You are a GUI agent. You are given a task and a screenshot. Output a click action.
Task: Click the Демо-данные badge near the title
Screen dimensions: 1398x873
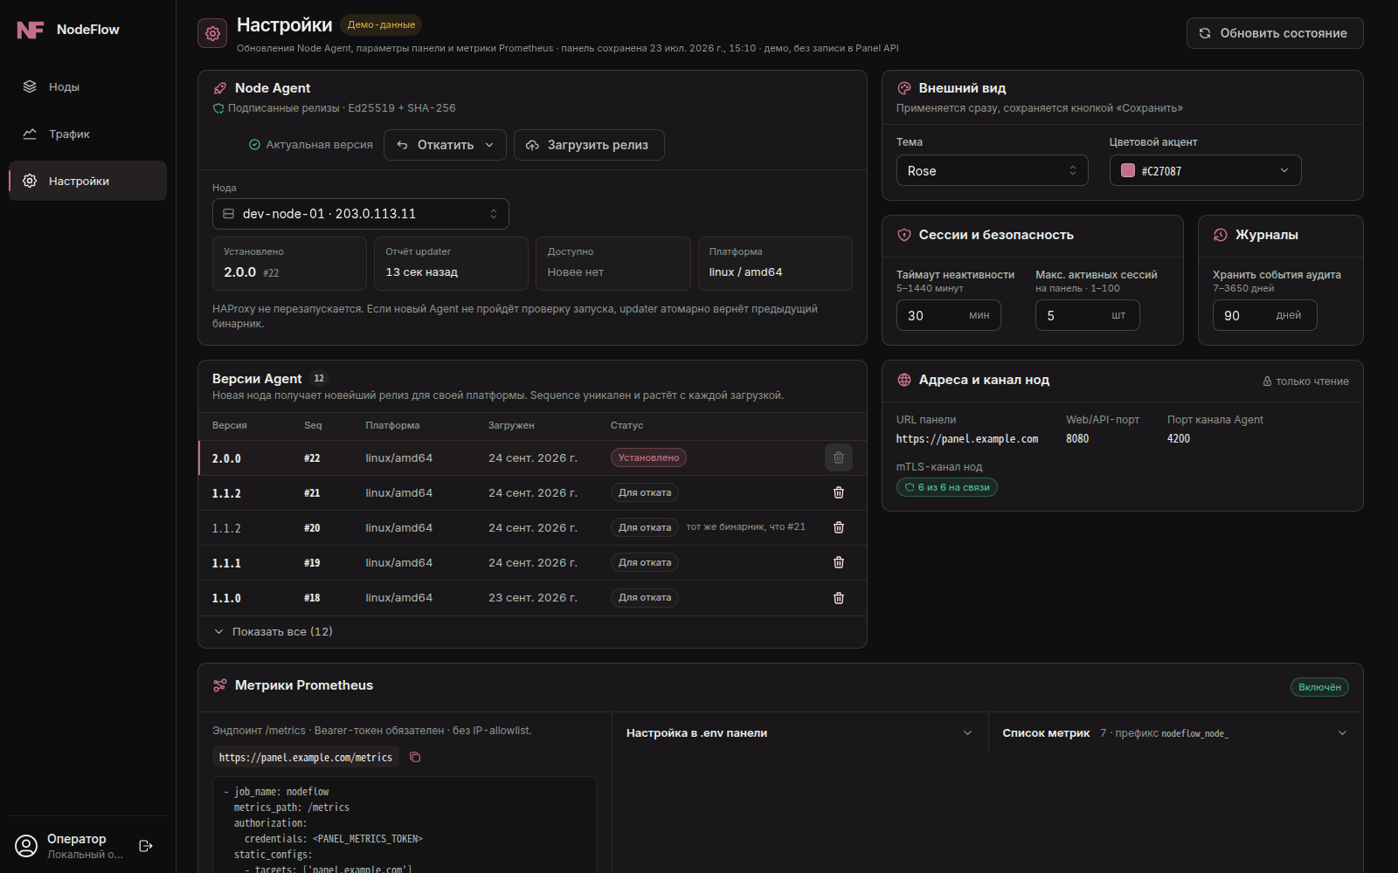pos(381,24)
